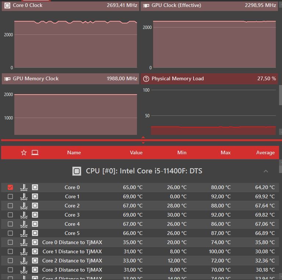
Task: Select the GPU Memory Clock graph header
Action: coord(70,79)
